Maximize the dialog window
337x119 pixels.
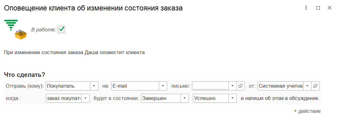point(318,8)
